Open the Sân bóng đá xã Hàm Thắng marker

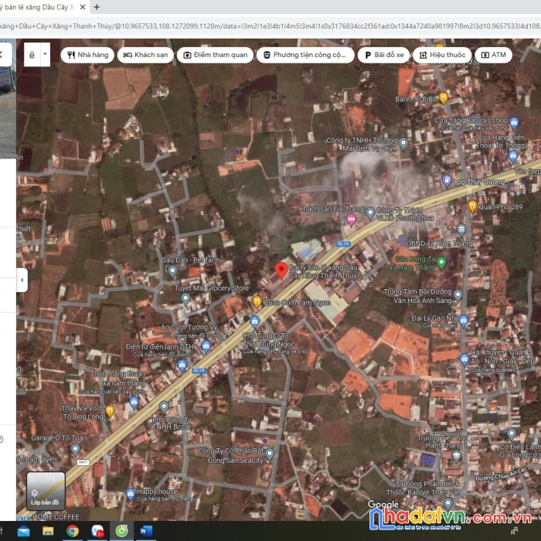pyautogui.click(x=441, y=263)
